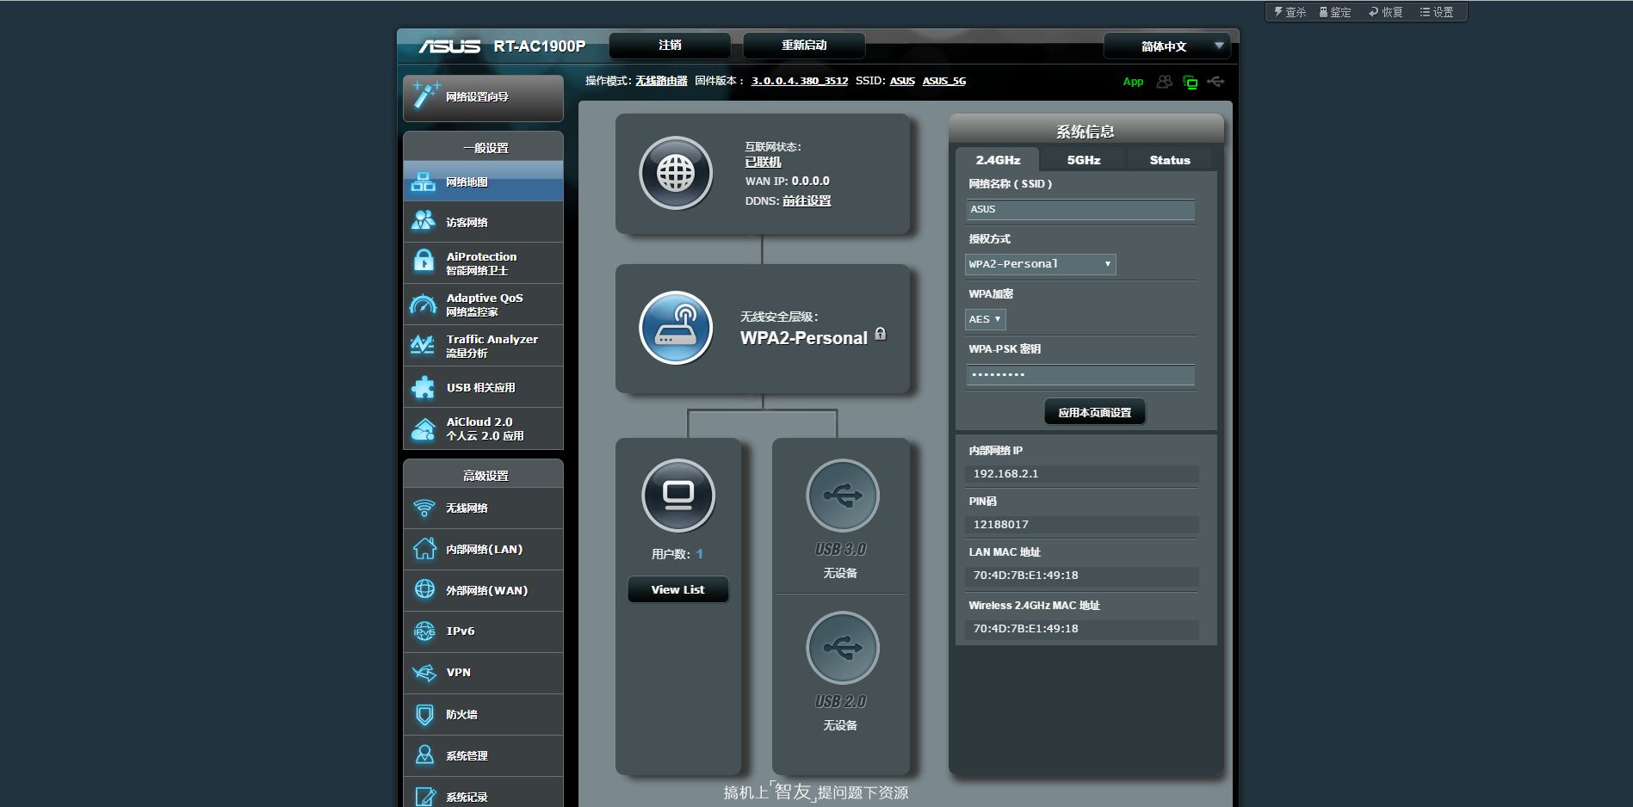The width and height of the screenshot is (1633, 807).
Task: Select the Internet status globe icon
Action: (x=676, y=173)
